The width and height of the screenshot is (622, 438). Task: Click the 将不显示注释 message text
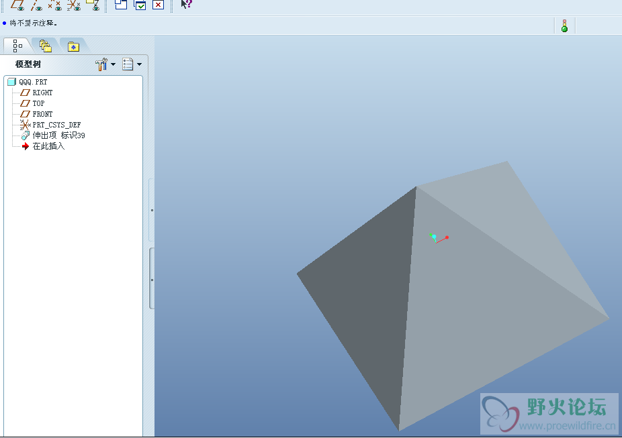34,23
